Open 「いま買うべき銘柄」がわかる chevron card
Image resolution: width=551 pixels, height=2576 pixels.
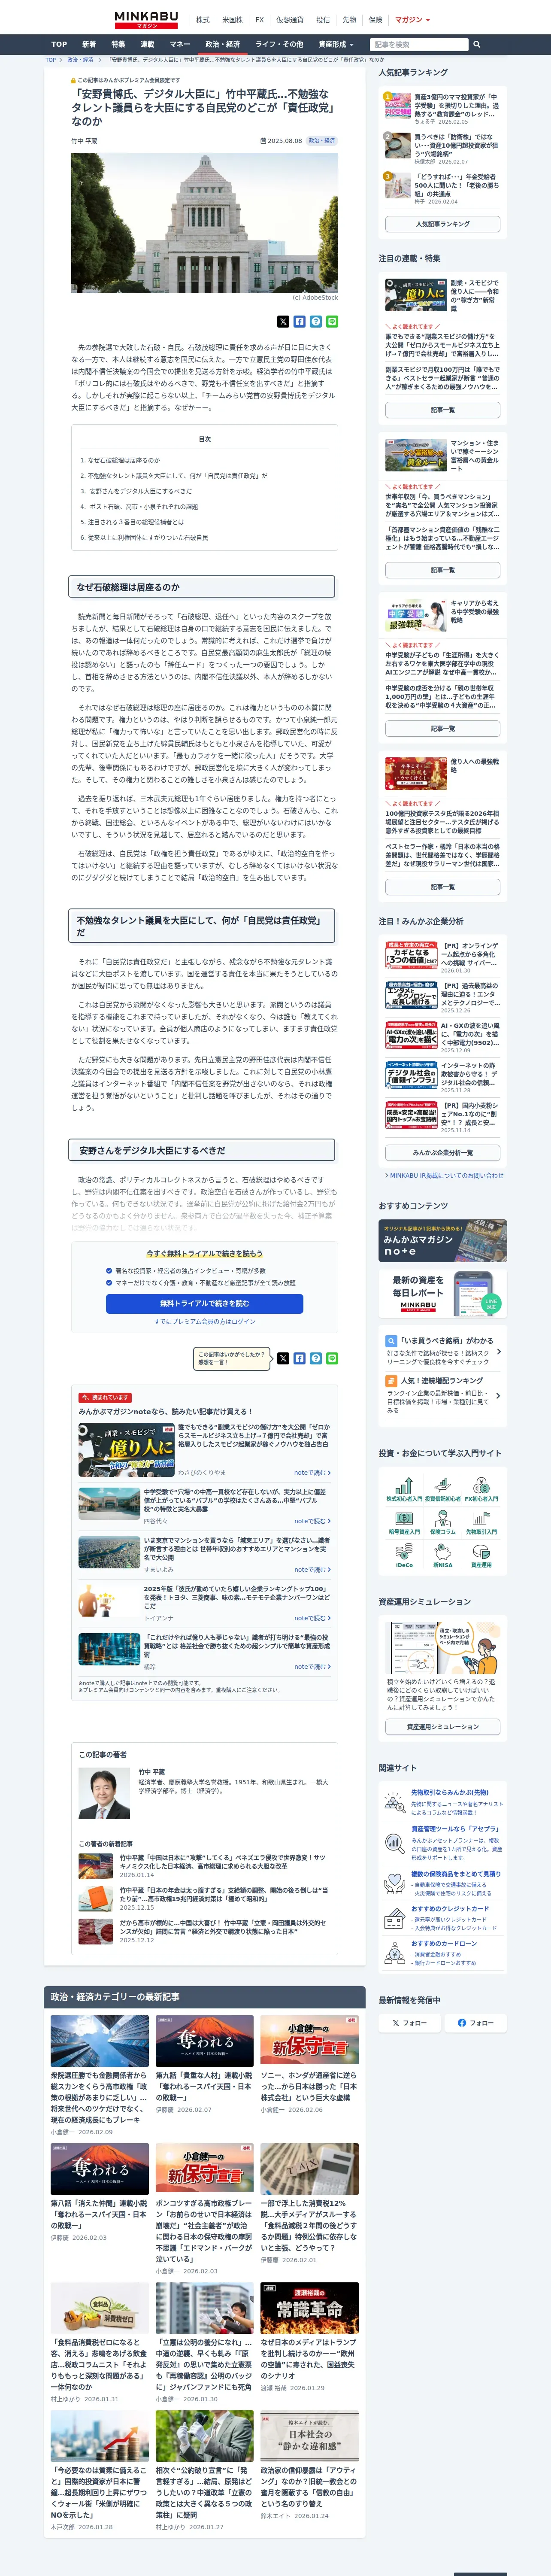tap(442, 1351)
